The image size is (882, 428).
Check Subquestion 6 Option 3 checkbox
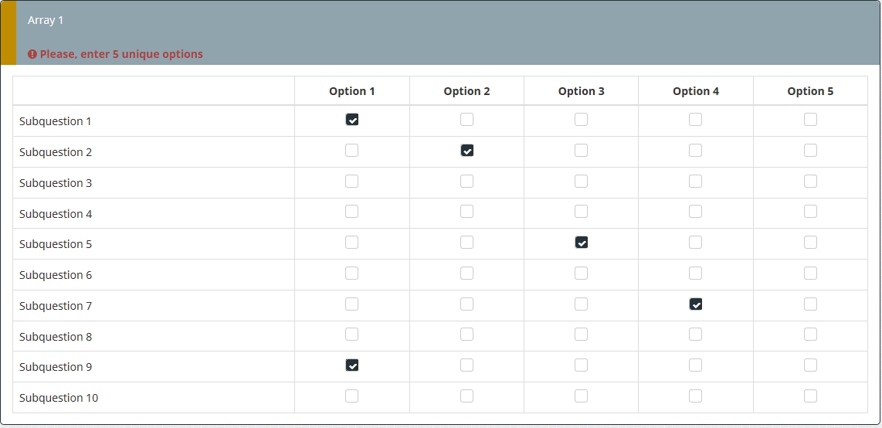[582, 273]
